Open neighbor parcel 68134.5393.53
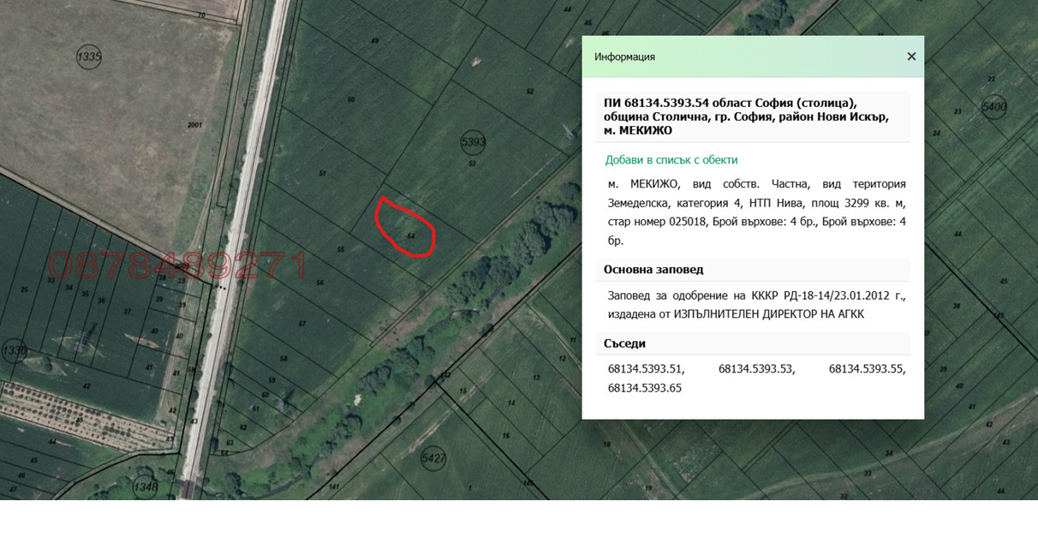Image resolution: width=1038 pixels, height=555 pixels. pyautogui.click(x=756, y=369)
